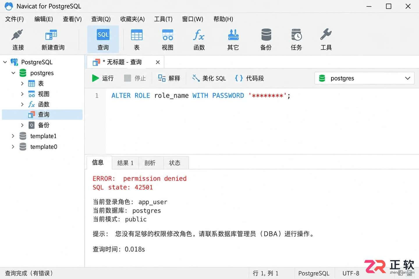Viewport: 419px width, 279px height.
Task: Open the Code Snippet braces icon
Action: [239, 78]
